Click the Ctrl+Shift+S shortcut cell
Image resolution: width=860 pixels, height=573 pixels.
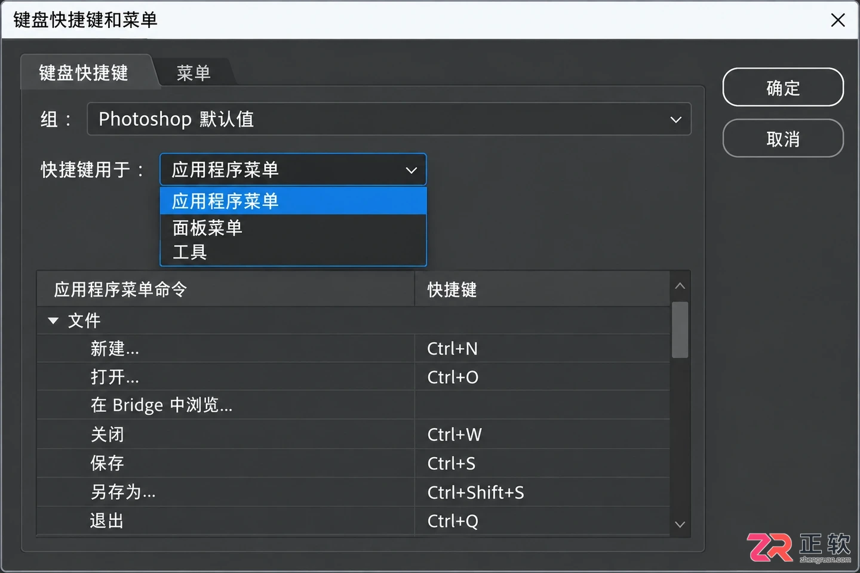(x=542, y=492)
